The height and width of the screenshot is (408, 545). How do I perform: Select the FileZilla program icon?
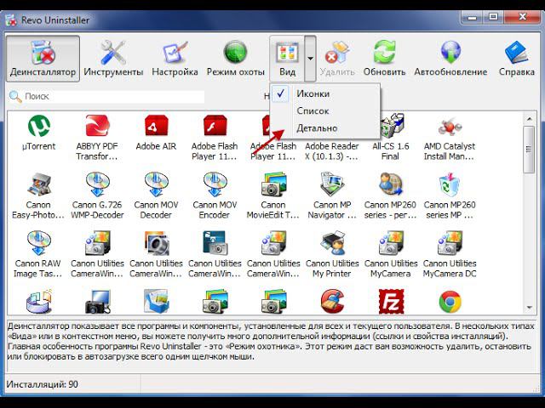[391, 302]
